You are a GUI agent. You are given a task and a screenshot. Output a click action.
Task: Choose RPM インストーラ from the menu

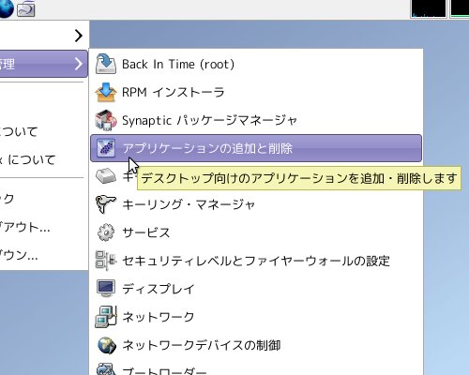click(x=256, y=92)
